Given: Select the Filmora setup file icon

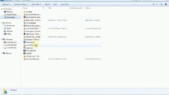Looking at the screenshot, I should pyautogui.click(x=25, y=26).
